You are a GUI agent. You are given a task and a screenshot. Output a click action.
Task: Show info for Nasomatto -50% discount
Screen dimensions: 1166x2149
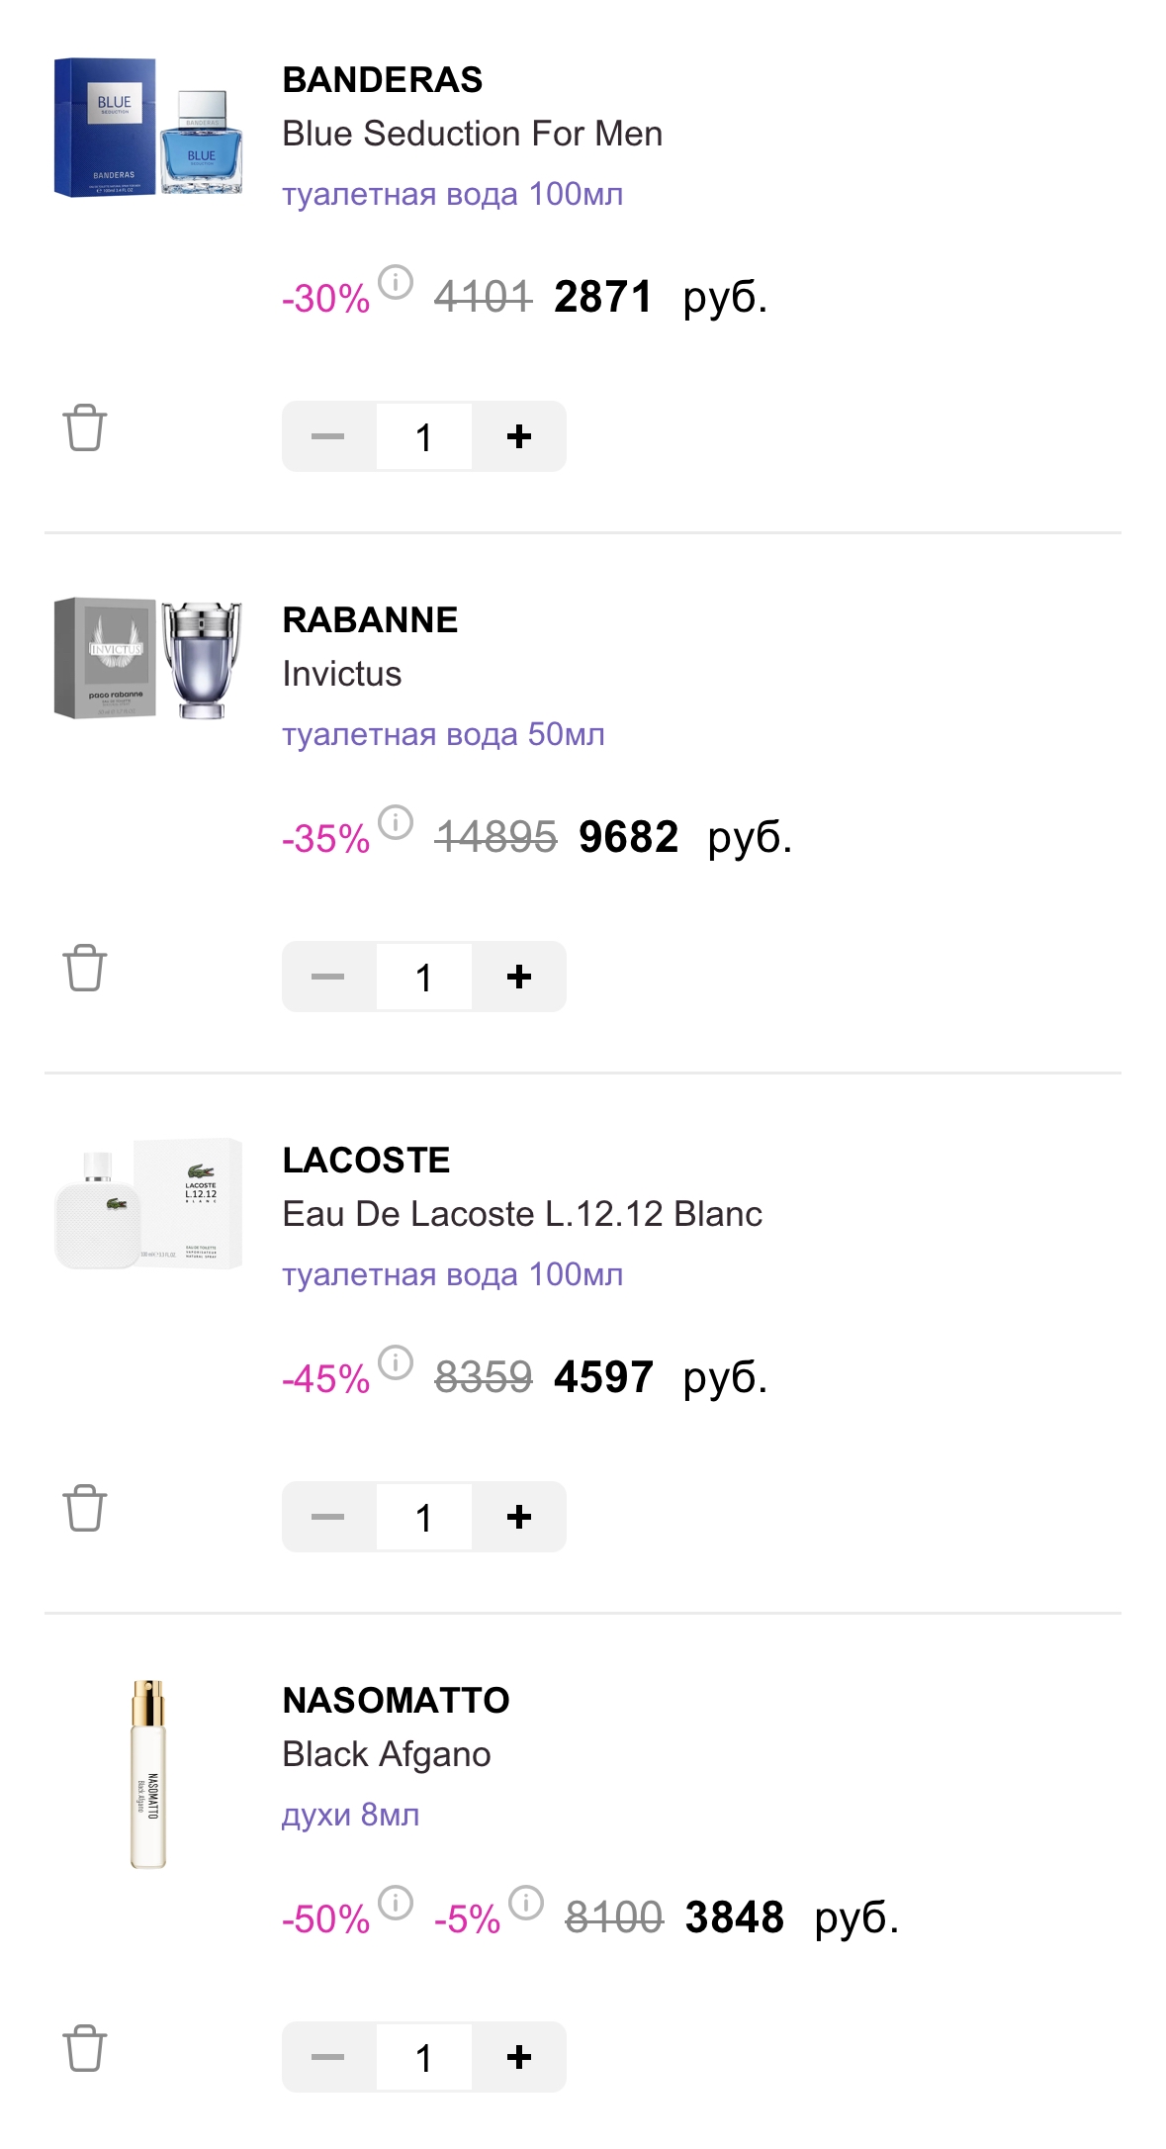point(396,1903)
